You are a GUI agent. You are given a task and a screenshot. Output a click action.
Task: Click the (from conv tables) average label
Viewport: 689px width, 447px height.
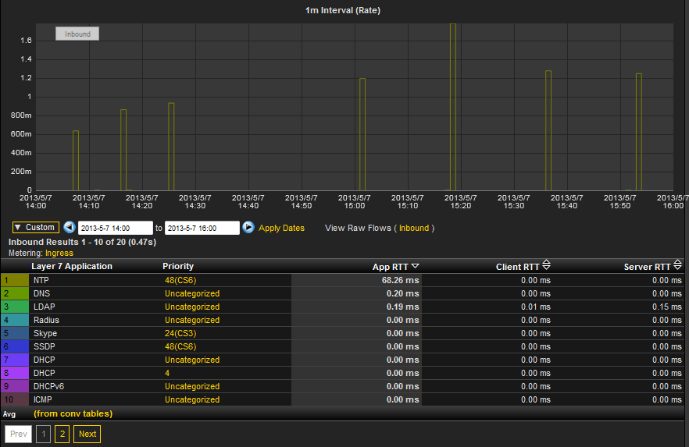tap(73, 413)
